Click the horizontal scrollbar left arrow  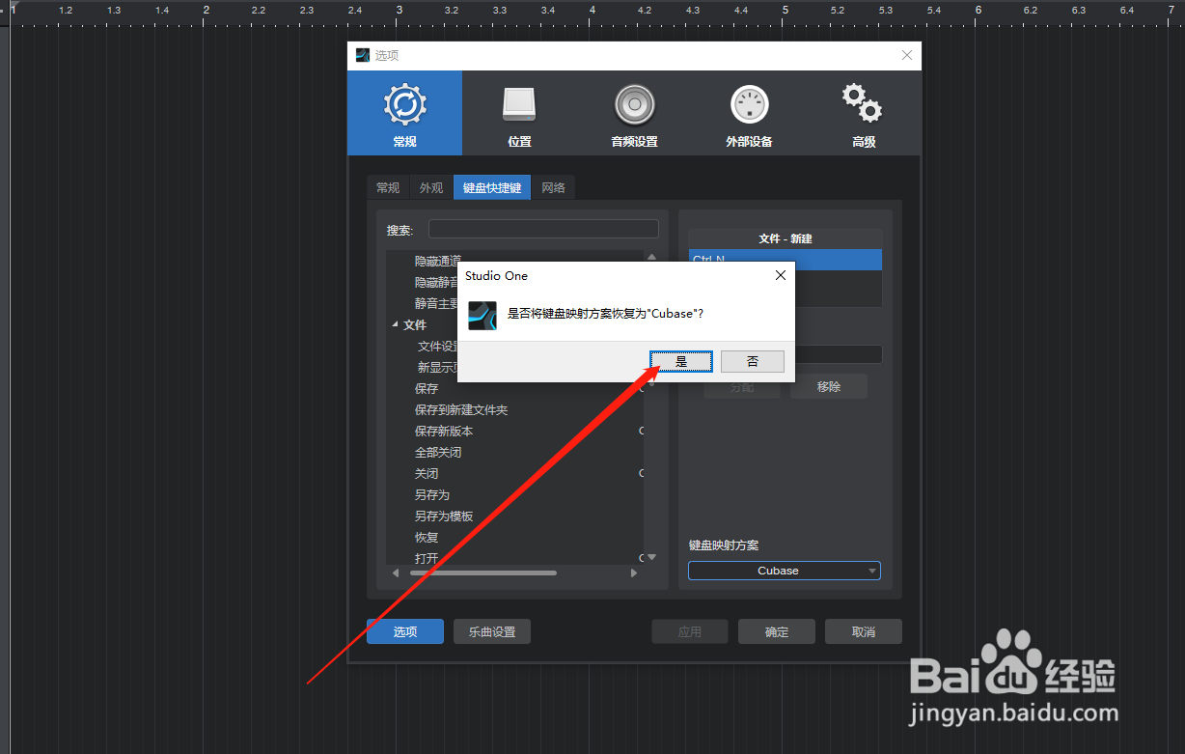tap(395, 572)
